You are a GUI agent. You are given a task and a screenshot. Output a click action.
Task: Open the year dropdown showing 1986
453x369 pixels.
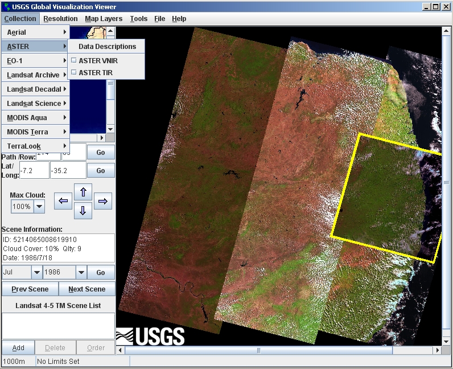pos(81,272)
